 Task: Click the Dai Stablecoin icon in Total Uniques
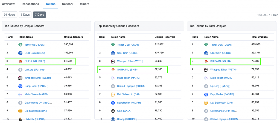tap(206, 102)
